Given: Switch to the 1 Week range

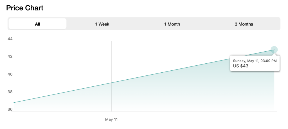Looking at the screenshot, I should 102,24.
